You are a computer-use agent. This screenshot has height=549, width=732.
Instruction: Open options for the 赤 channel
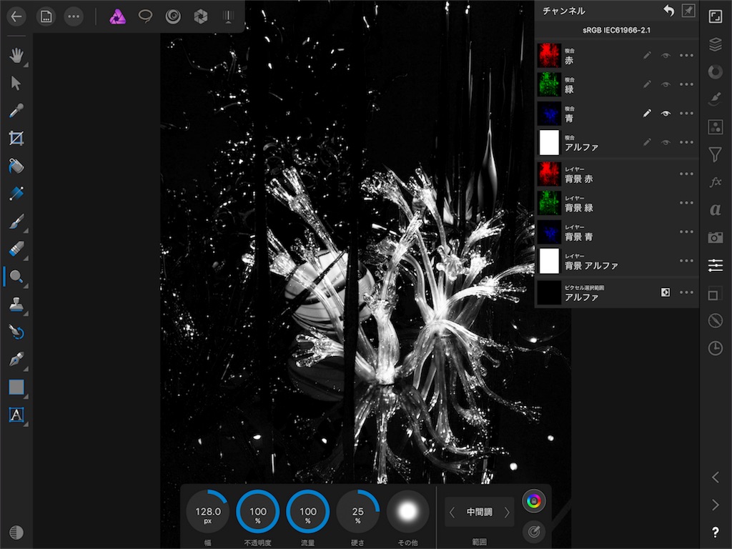pos(686,56)
